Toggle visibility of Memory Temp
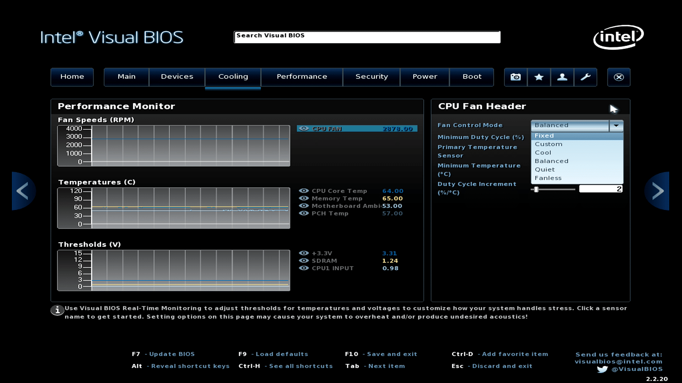Screen dimensions: 682x383 304,198
